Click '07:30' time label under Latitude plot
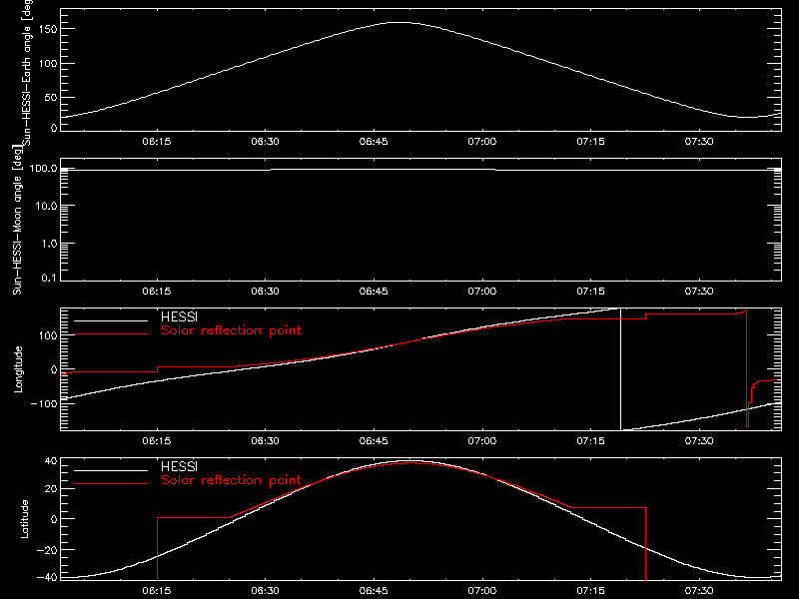 (699, 590)
